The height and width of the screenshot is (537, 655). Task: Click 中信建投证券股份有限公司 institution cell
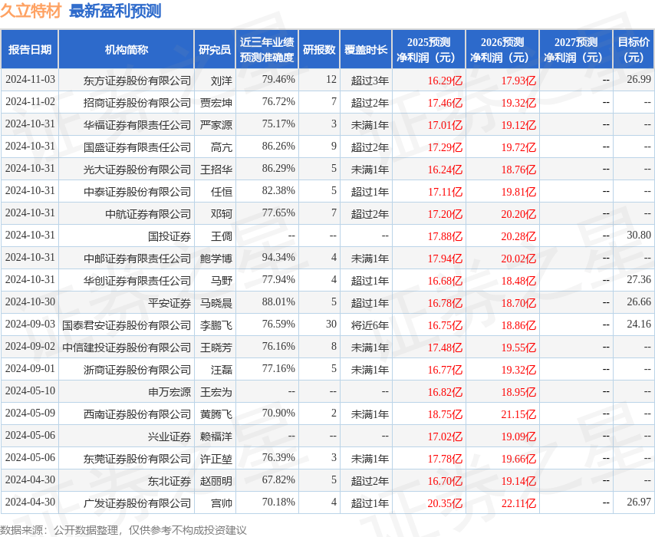coord(127,348)
